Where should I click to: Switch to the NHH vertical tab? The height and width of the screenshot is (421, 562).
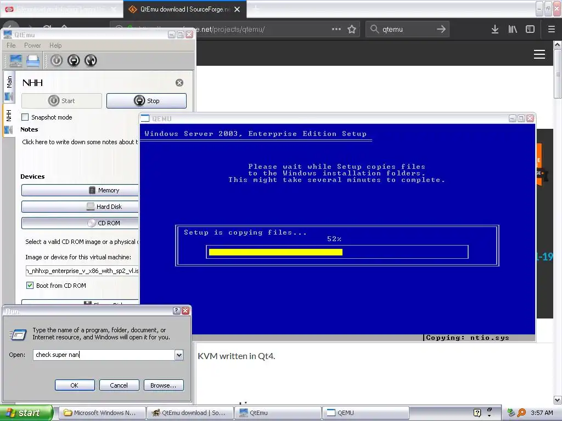[x=9, y=121]
